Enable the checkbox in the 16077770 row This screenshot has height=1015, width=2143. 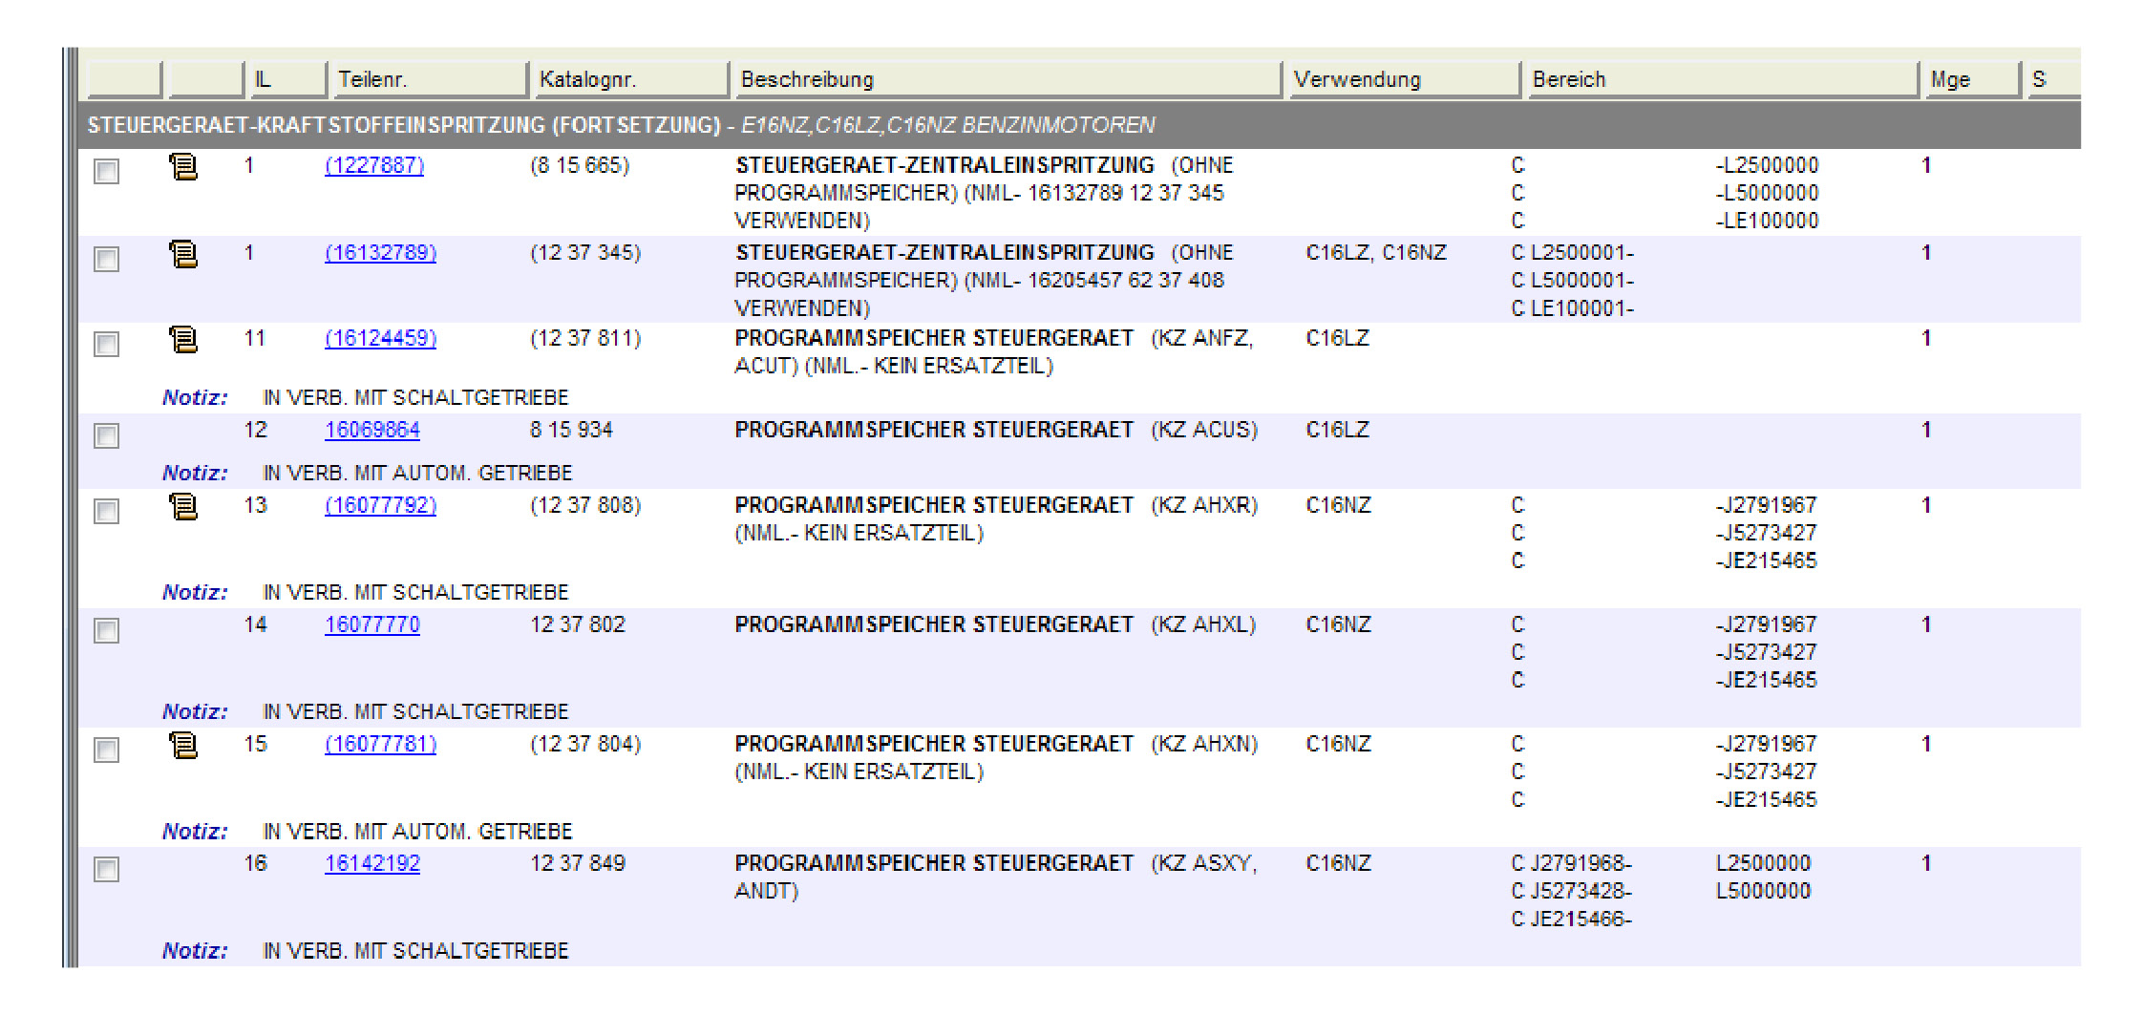coord(107,631)
